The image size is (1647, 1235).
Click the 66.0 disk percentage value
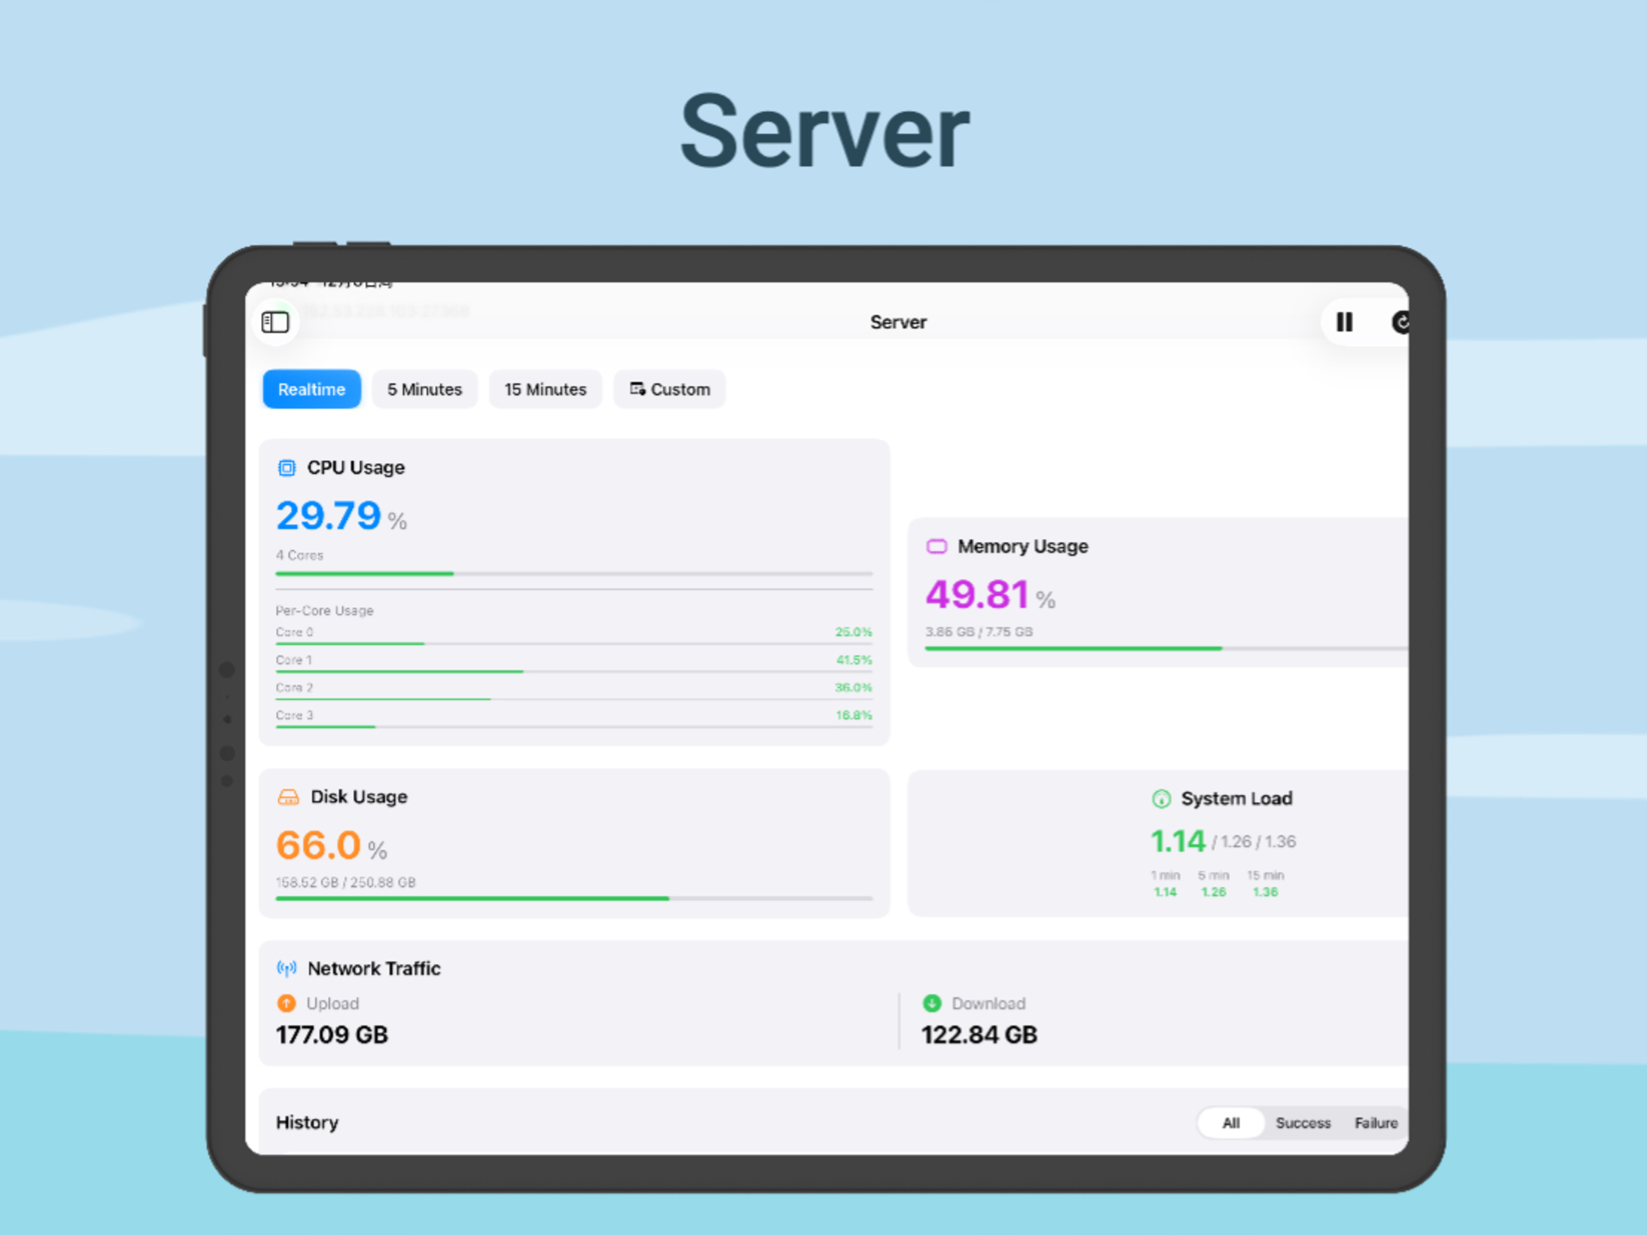pyautogui.click(x=318, y=845)
